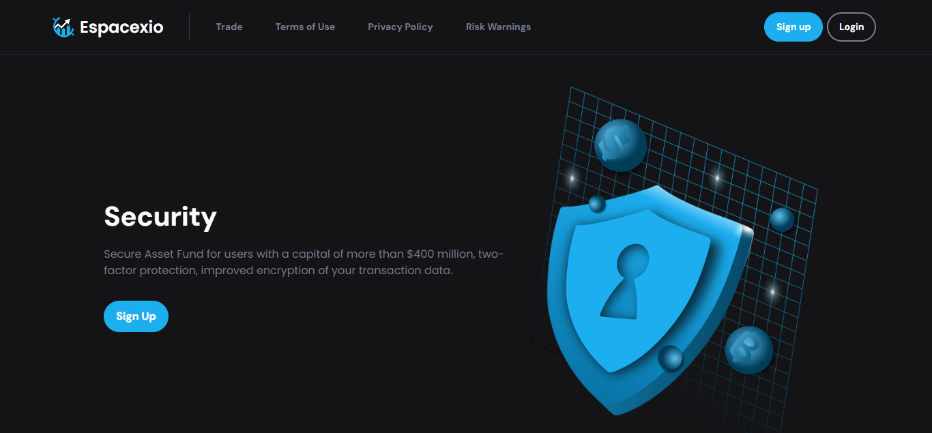932x433 pixels.
Task: Go to Terms of Use page
Action: (305, 27)
